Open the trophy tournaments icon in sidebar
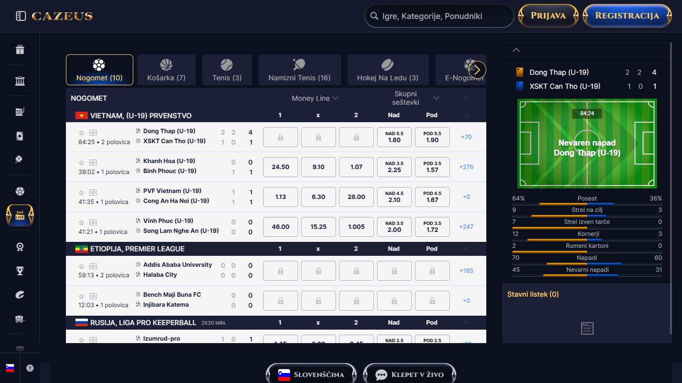This screenshot has height=383, width=682. click(x=20, y=271)
